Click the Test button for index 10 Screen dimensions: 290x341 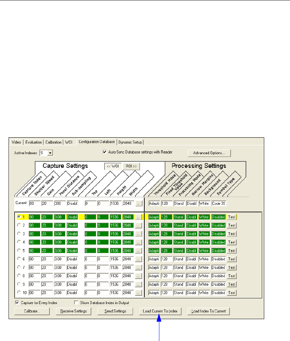point(232,293)
